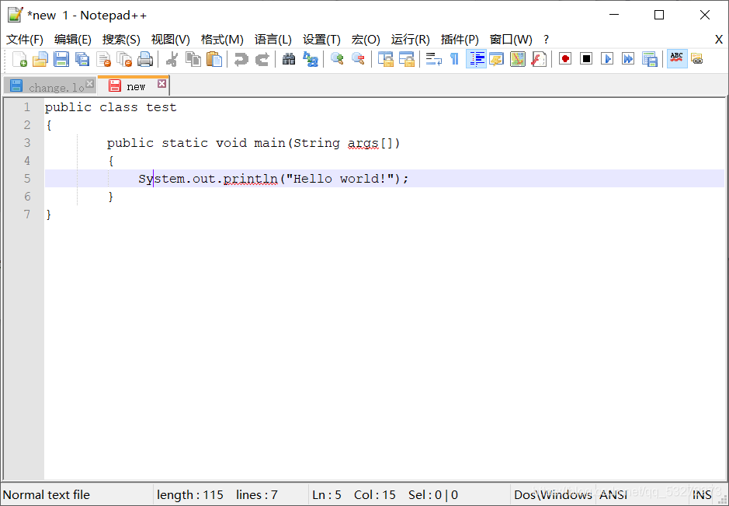Open the Document Map icon
Viewport: 729px width, 506px height.
click(x=518, y=59)
